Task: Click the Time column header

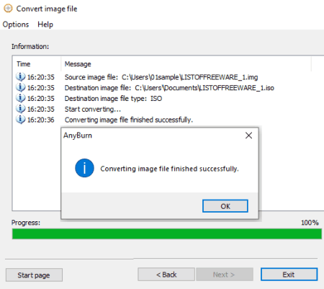Action: (24, 64)
